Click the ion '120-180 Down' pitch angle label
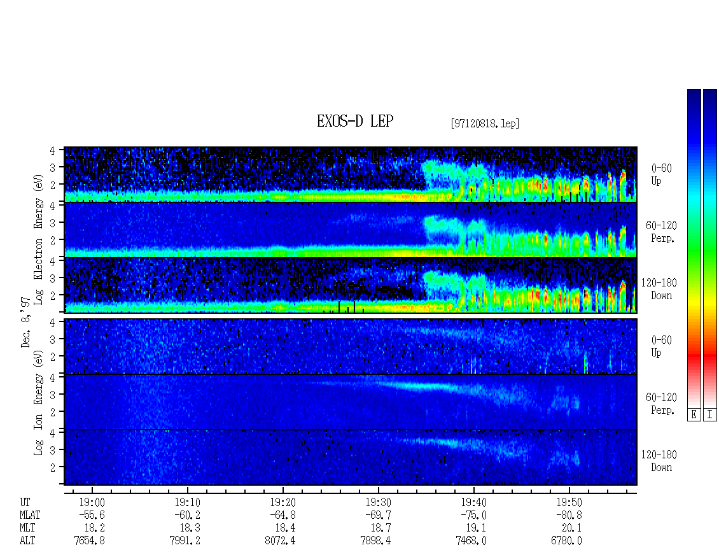 point(659,461)
